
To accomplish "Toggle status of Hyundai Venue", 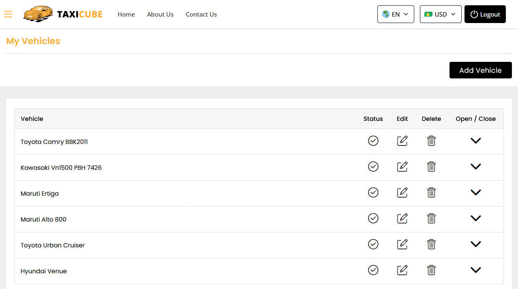I will tap(373, 270).
